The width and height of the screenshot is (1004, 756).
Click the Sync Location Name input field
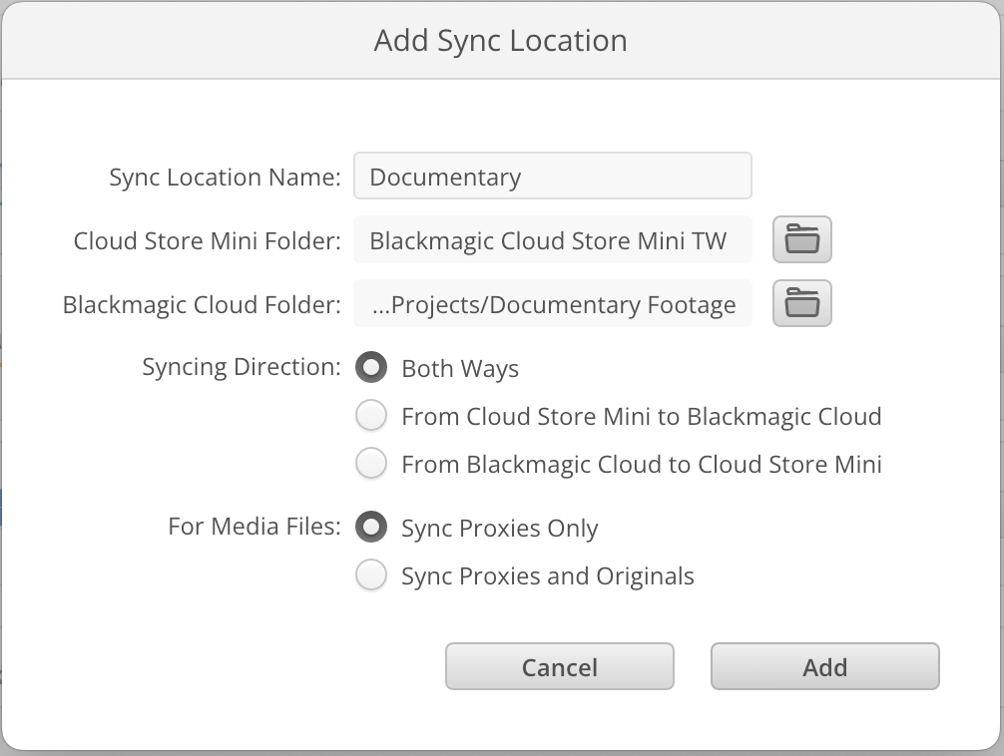(553, 176)
